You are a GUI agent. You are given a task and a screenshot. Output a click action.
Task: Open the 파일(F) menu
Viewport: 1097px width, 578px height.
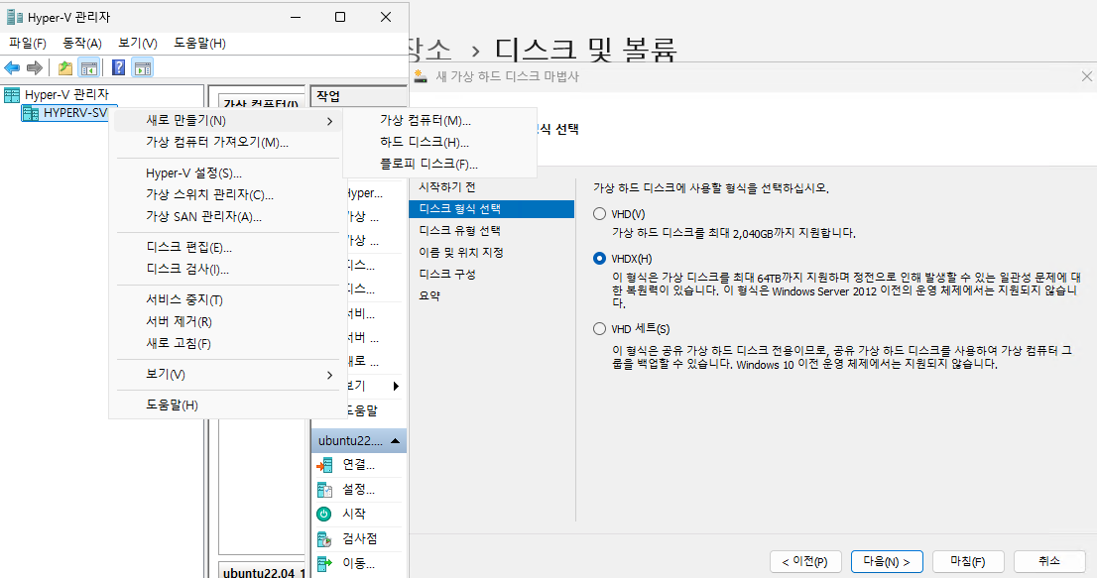pyautogui.click(x=28, y=44)
